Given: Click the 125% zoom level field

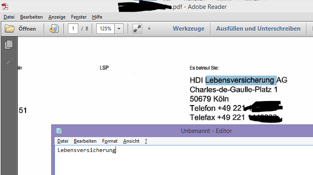Looking at the screenshot, I should tap(105, 29).
